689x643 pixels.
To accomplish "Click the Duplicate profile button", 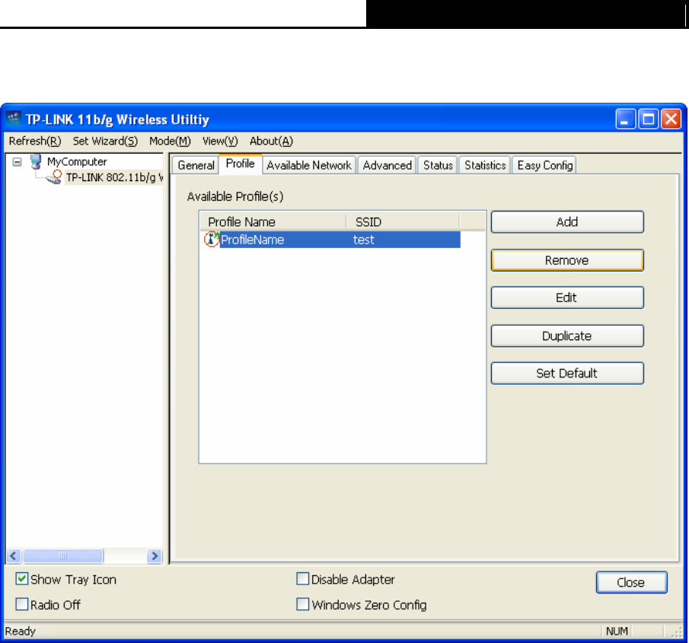I will click(567, 336).
